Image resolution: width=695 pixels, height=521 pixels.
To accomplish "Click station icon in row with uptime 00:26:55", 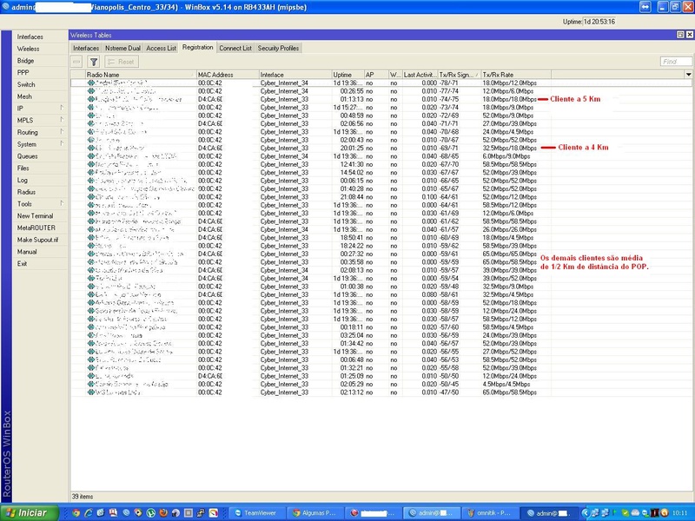I will pyautogui.click(x=91, y=91).
